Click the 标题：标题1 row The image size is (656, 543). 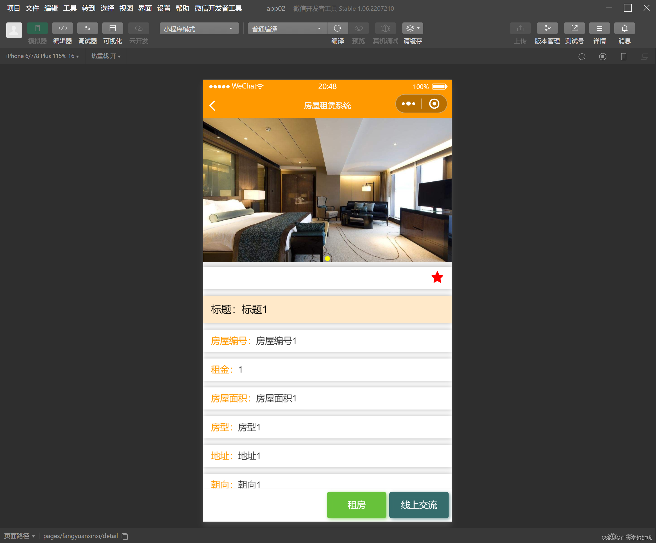pos(327,309)
